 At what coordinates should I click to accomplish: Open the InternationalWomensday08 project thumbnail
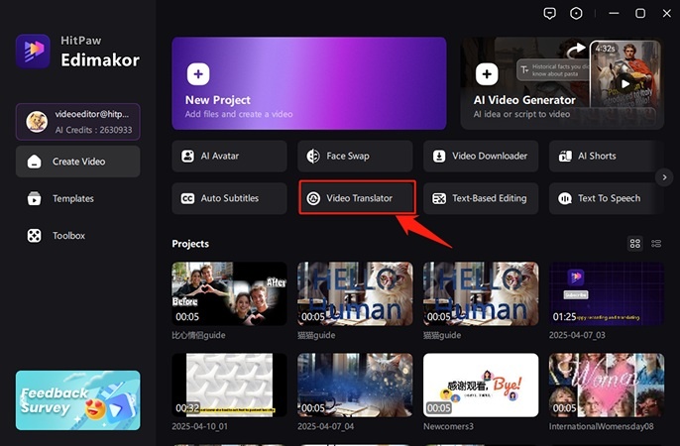coord(607,385)
